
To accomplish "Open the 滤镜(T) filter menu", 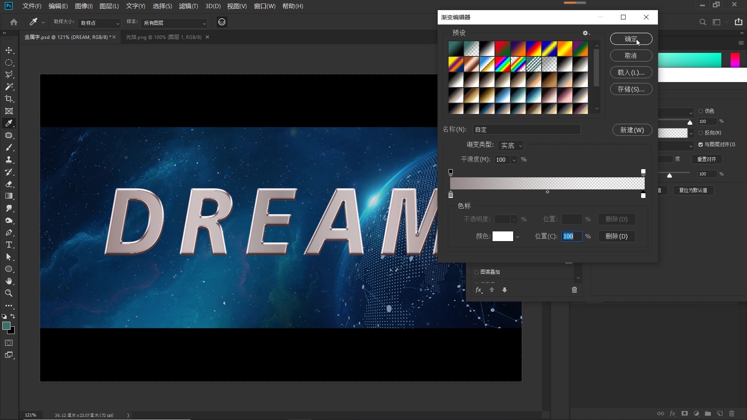I will [x=188, y=6].
